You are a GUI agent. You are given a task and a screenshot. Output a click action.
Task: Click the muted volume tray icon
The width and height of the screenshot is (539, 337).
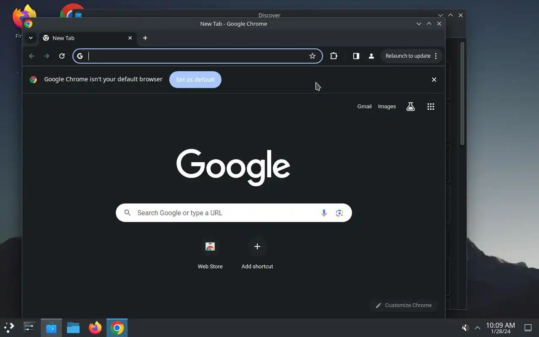(465, 328)
